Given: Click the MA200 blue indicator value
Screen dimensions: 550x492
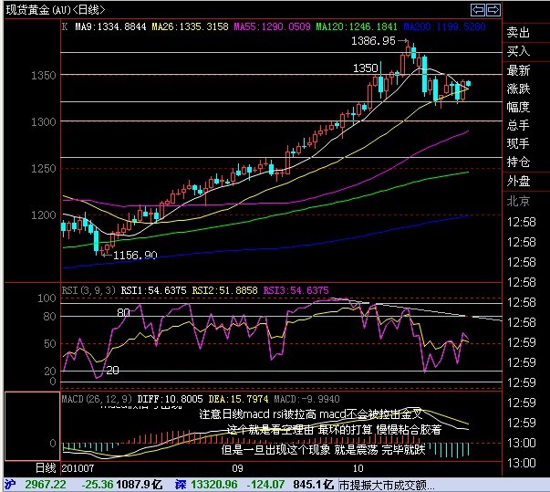Looking at the screenshot, I should pos(444,26).
